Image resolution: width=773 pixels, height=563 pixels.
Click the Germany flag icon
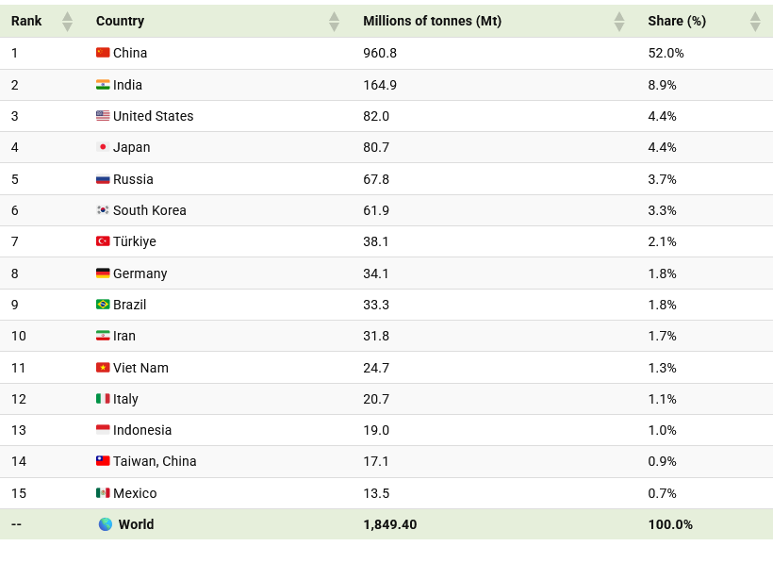pyautogui.click(x=103, y=273)
